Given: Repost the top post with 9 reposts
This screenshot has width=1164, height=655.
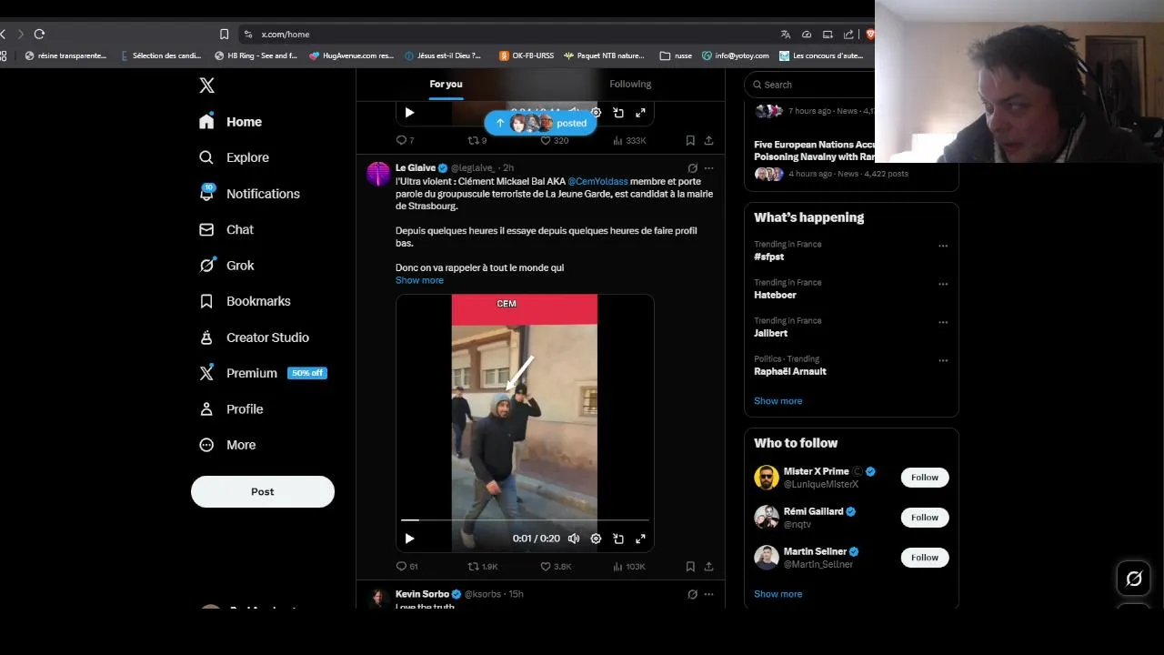Looking at the screenshot, I should tap(477, 140).
